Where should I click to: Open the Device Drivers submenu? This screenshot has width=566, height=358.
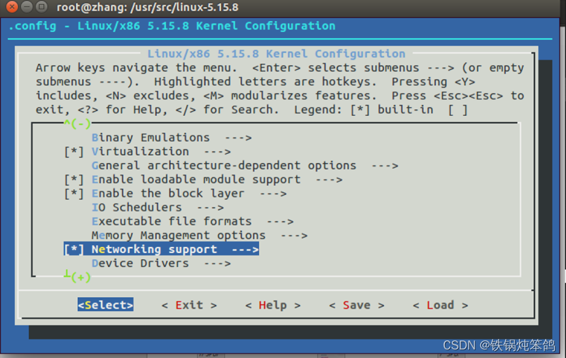(161, 264)
